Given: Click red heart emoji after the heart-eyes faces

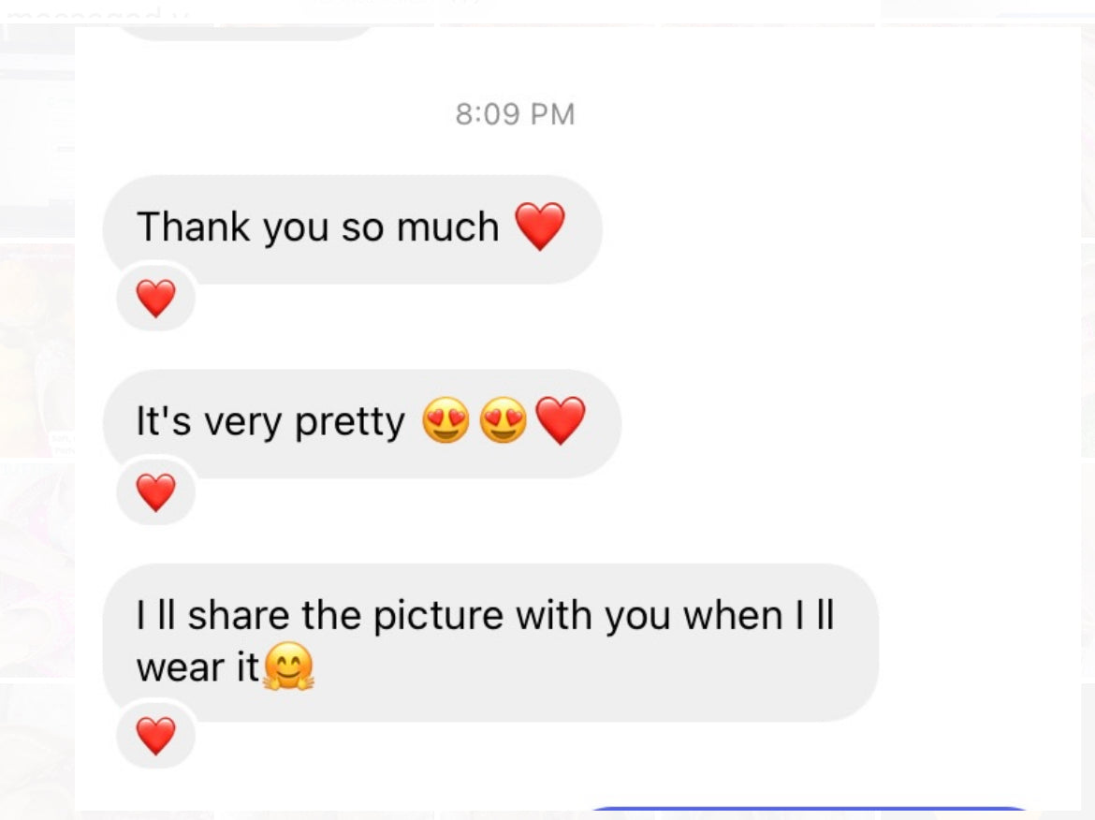Looking at the screenshot, I should coord(561,421).
